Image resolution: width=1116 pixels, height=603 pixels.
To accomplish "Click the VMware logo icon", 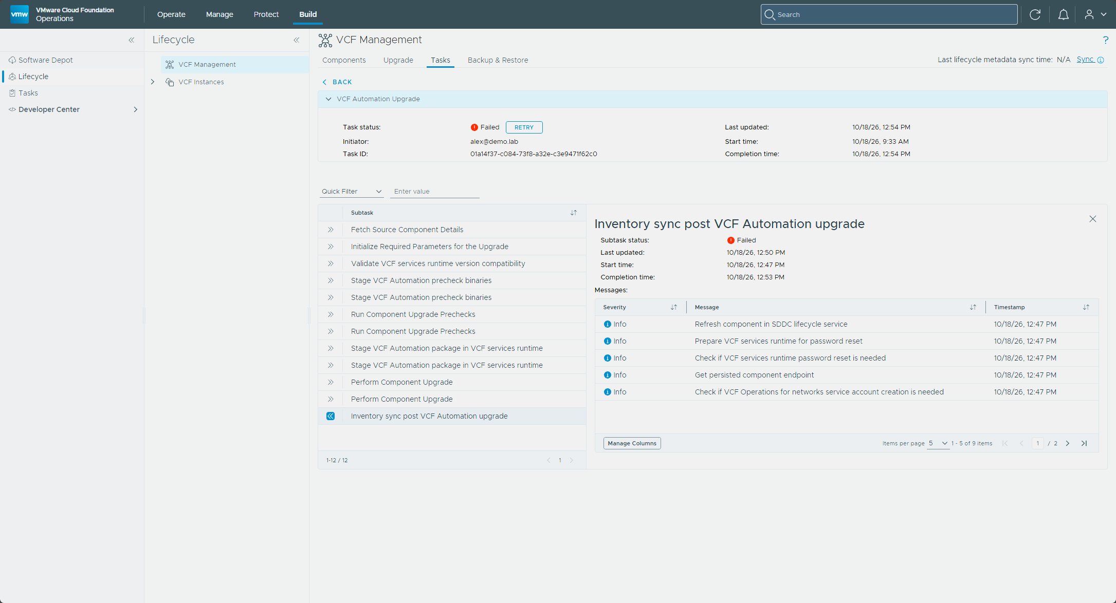I will pos(20,14).
